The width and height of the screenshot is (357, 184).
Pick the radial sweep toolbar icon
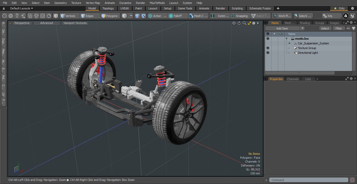[49, 16]
